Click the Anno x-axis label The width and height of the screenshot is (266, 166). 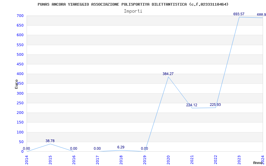pos(258,163)
